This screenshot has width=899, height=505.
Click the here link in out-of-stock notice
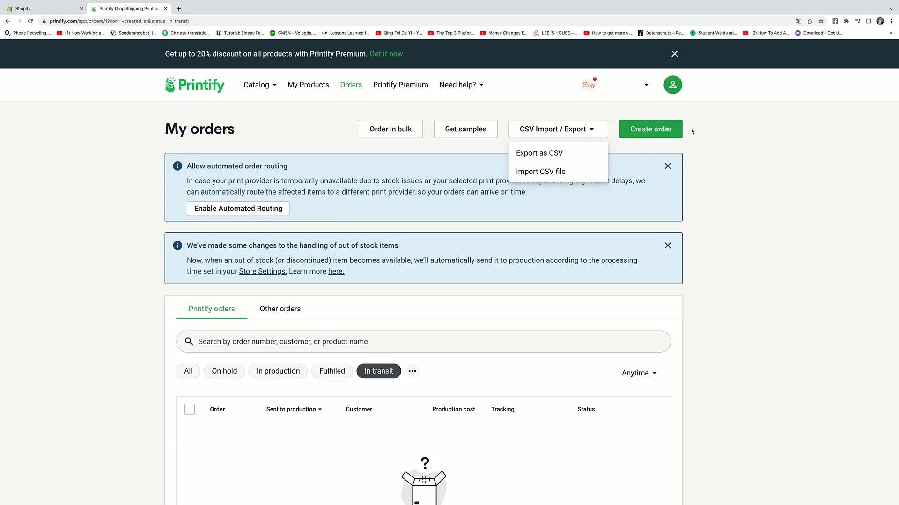[336, 271]
